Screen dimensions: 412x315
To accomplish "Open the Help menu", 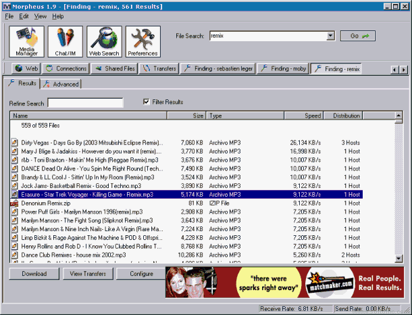I will pos(58,16).
